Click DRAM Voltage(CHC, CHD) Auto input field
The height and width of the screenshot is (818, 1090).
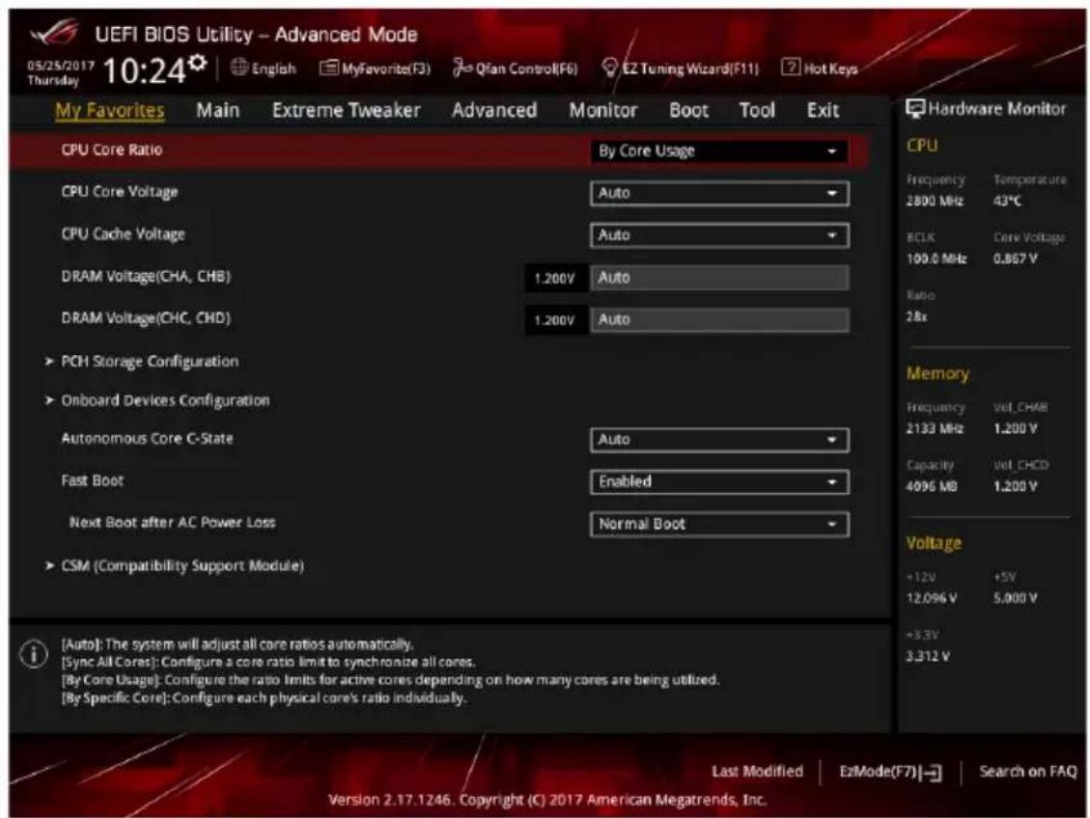[x=719, y=320]
